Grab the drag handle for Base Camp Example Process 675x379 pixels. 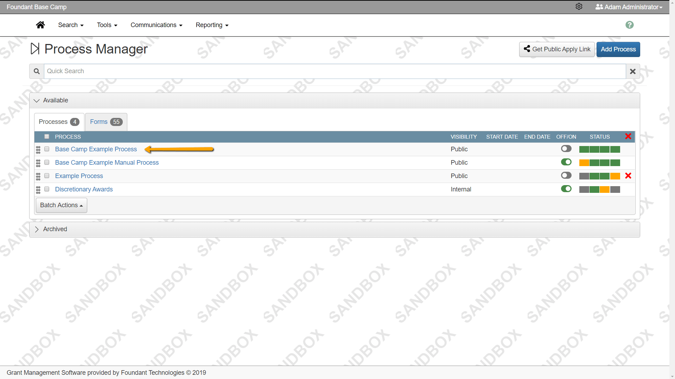click(x=38, y=150)
